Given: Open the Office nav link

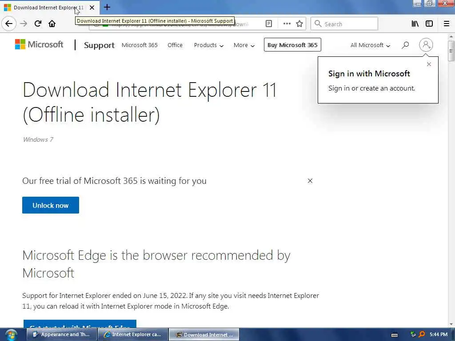Looking at the screenshot, I should [x=175, y=45].
